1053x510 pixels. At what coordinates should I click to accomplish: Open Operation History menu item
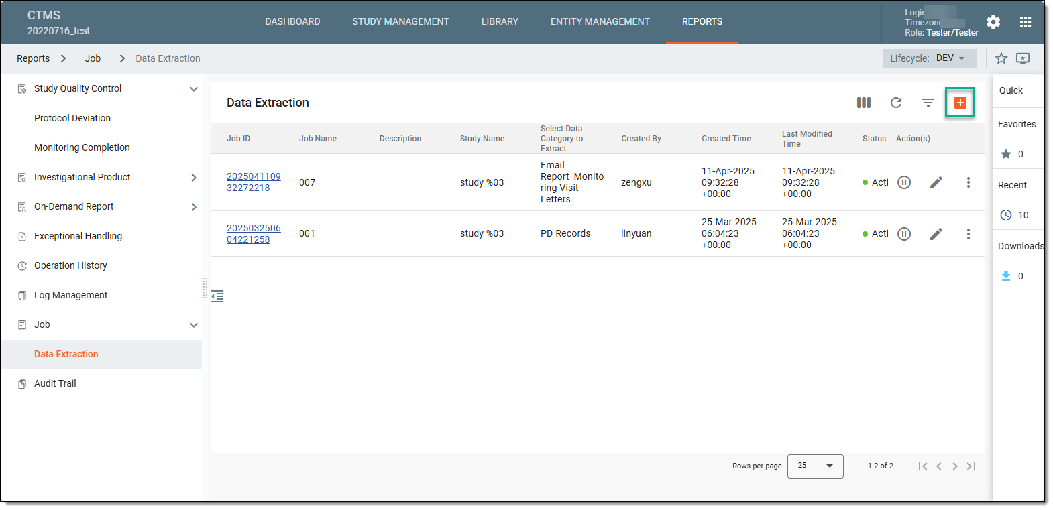pyautogui.click(x=70, y=265)
